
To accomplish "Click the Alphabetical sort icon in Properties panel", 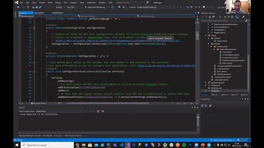I will (x=206, y=106).
